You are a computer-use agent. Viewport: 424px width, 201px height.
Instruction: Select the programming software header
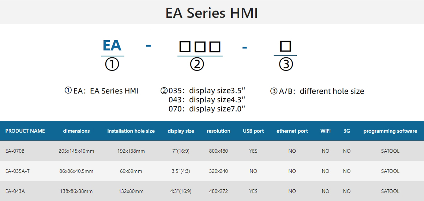[390, 131]
